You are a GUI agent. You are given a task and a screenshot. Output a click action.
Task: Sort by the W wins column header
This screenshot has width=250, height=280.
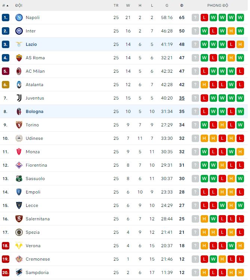[128, 6]
